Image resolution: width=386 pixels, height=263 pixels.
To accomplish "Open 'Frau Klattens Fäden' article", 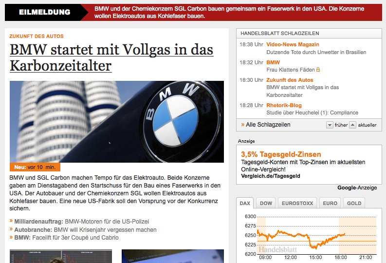I will click(x=291, y=70).
